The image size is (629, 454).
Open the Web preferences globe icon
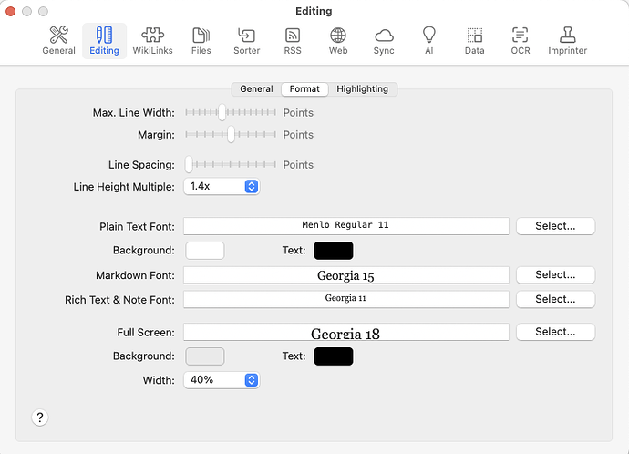[x=338, y=40]
